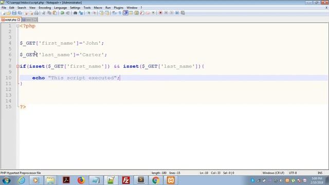Click the echo "This script executed" line
329x185 pixels.
[x=76, y=78]
